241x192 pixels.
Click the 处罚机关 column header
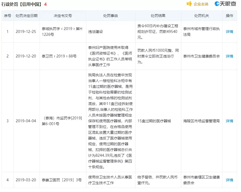(x=201, y=16)
